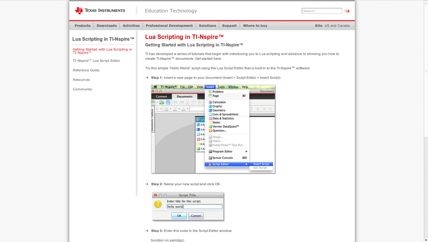
Task: Click the red search arrows button
Action: pyautogui.click(x=347, y=11)
